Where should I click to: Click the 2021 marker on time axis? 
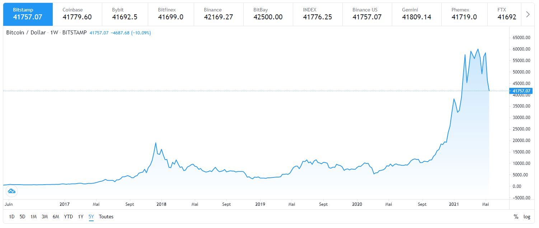click(454, 204)
